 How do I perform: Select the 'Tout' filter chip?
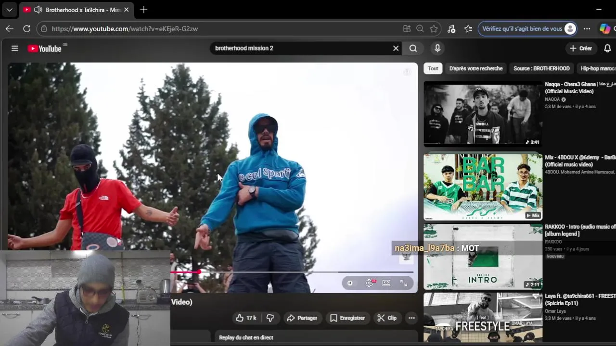pyautogui.click(x=433, y=68)
